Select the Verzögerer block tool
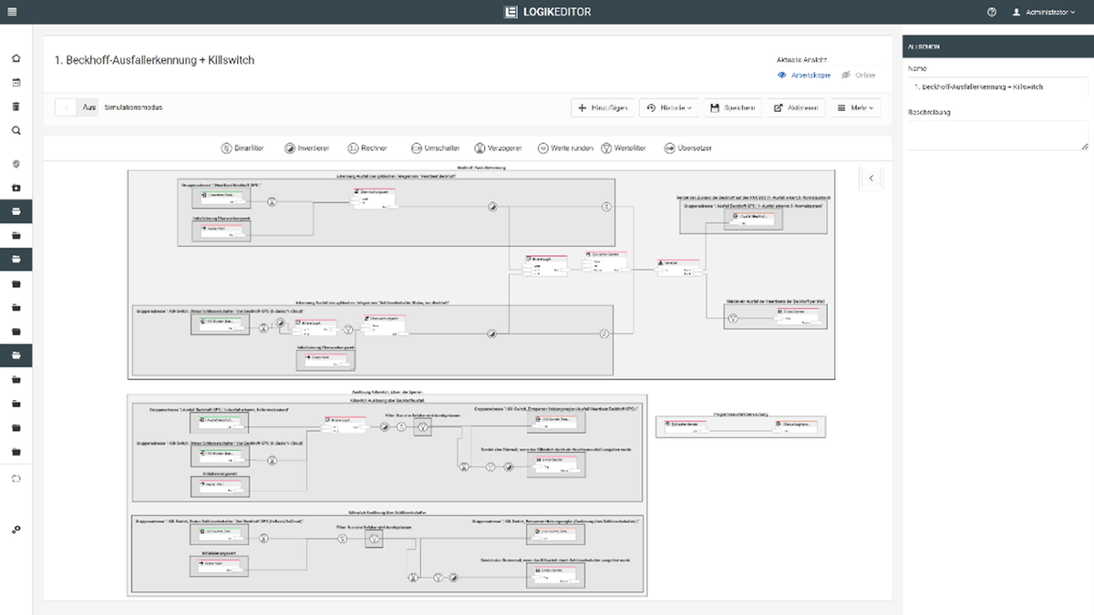1094x615 pixels. click(497, 148)
